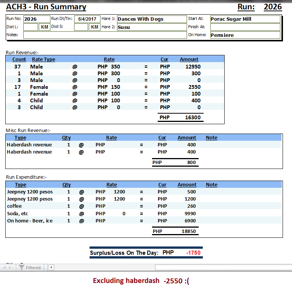Click the new record navigation icon
292x289 pixels.
11,268
